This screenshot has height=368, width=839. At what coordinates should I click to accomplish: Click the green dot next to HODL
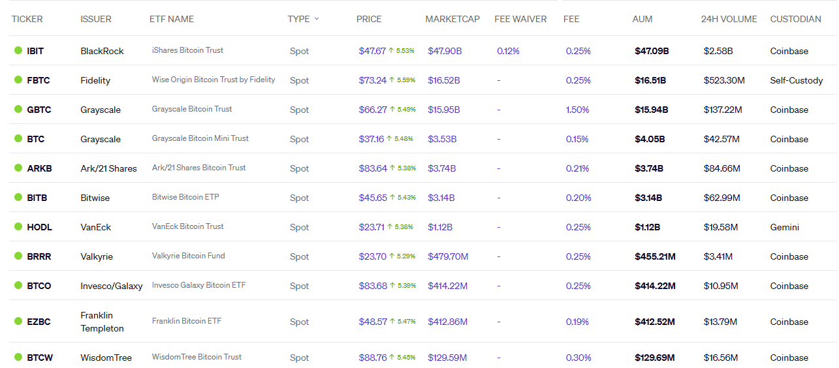[x=18, y=227]
